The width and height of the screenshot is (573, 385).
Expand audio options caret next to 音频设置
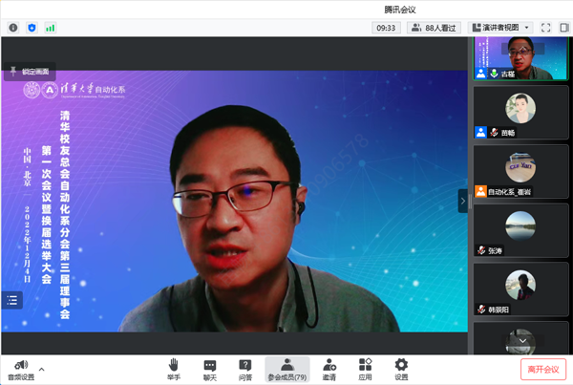[42, 370]
